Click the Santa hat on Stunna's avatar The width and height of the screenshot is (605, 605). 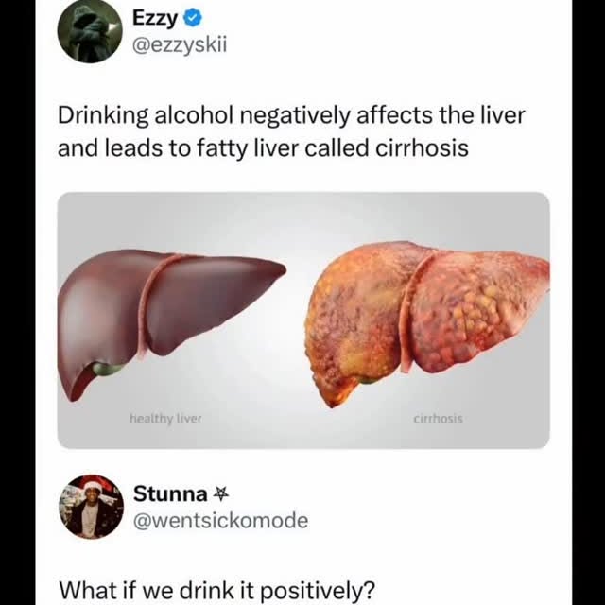pyautogui.click(x=92, y=486)
